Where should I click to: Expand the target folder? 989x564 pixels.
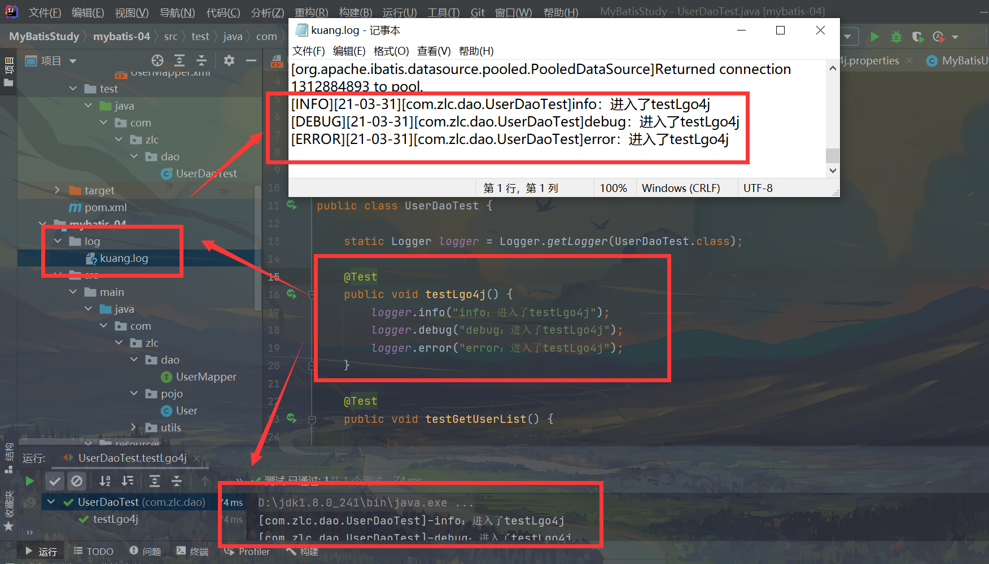tap(56, 190)
